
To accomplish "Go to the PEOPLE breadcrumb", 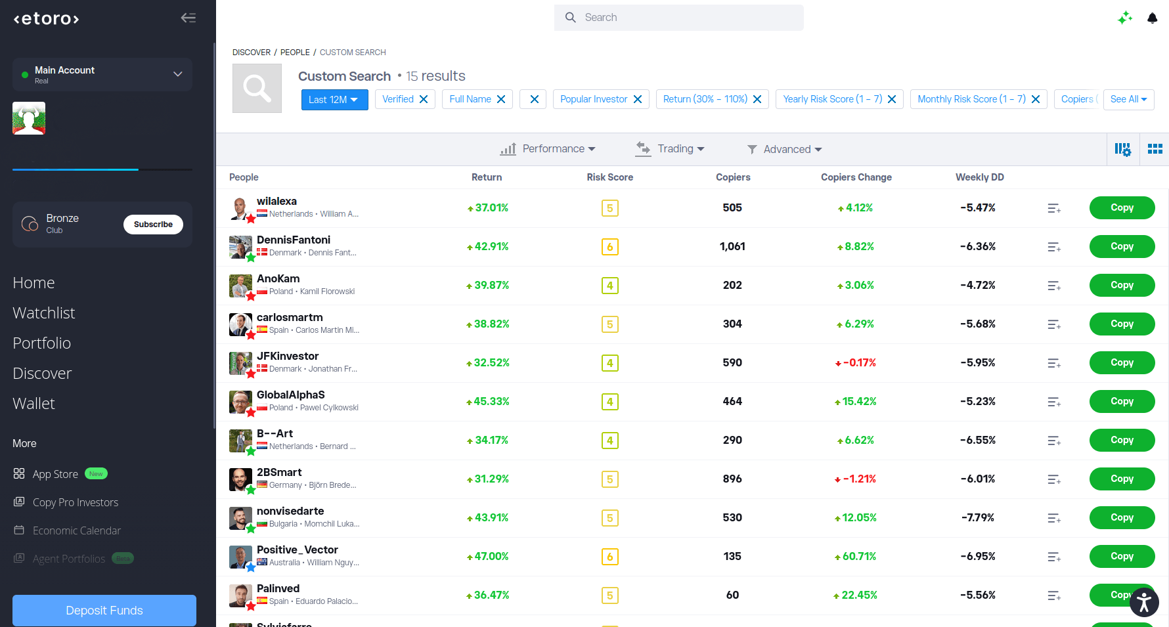I will pyautogui.click(x=295, y=53).
